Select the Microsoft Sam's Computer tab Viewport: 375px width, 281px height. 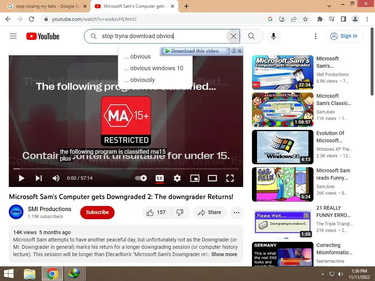tap(134, 6)
